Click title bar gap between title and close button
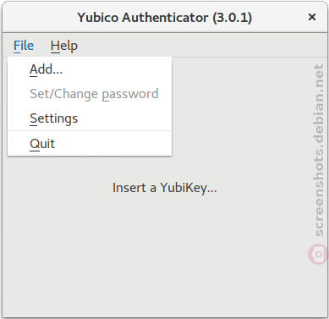329x319 pixels. 279,18
